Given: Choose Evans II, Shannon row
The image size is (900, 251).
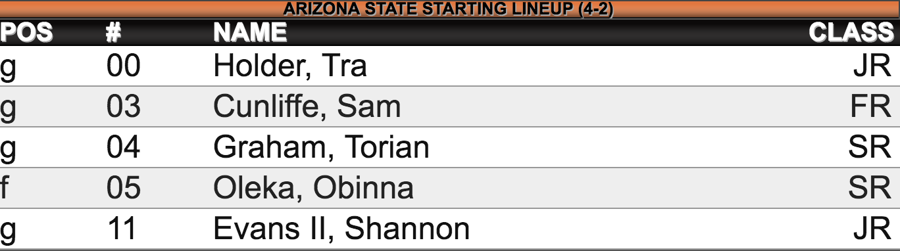Looking at the screenshot, I should coord(450,229).
